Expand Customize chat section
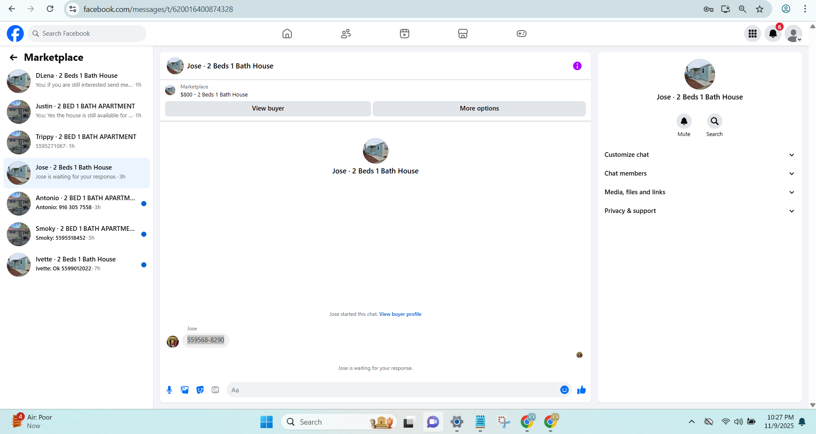 point(700,155)
